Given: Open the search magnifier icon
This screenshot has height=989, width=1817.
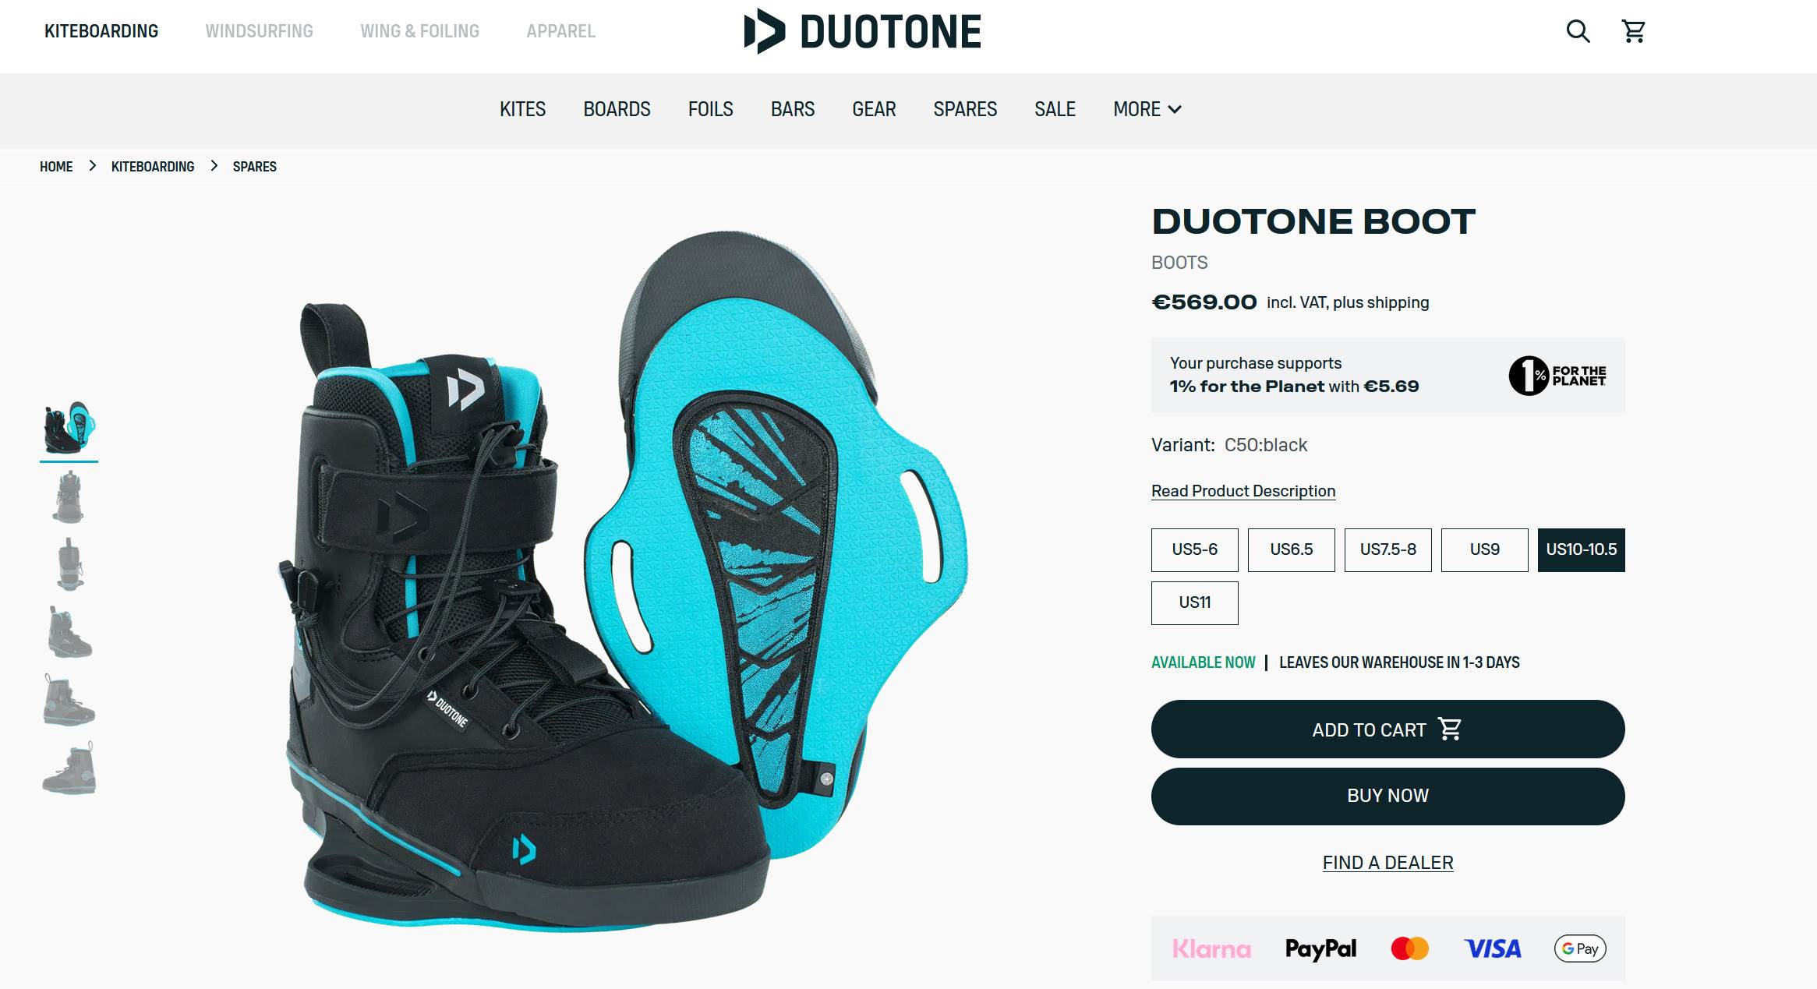Looking at the screenshot, I should click(1578, 31).
